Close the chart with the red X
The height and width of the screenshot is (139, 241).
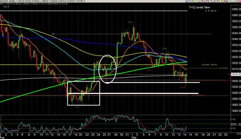point(239,1)
